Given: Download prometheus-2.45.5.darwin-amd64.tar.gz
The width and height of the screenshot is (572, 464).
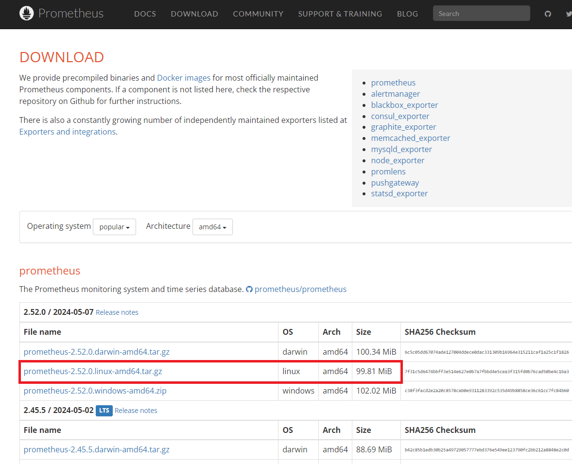Looking at the screenshot, I should 97,450.
